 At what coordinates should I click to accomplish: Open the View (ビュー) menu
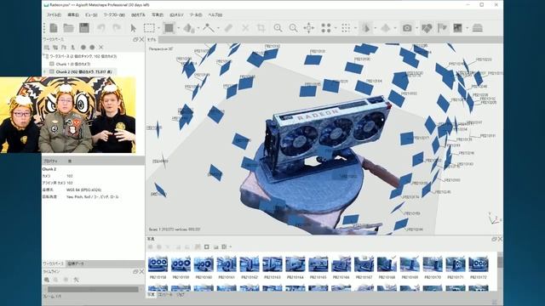91,15
